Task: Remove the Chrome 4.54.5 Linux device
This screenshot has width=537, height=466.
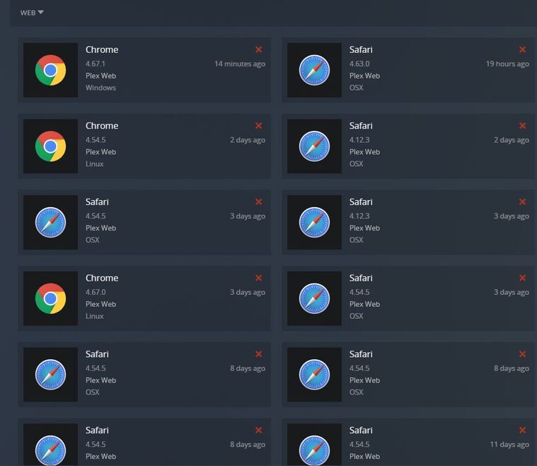Action: pyautogui.click(x=258, y=126)
